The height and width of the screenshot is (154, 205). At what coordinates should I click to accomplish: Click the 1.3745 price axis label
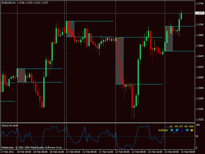200,4
